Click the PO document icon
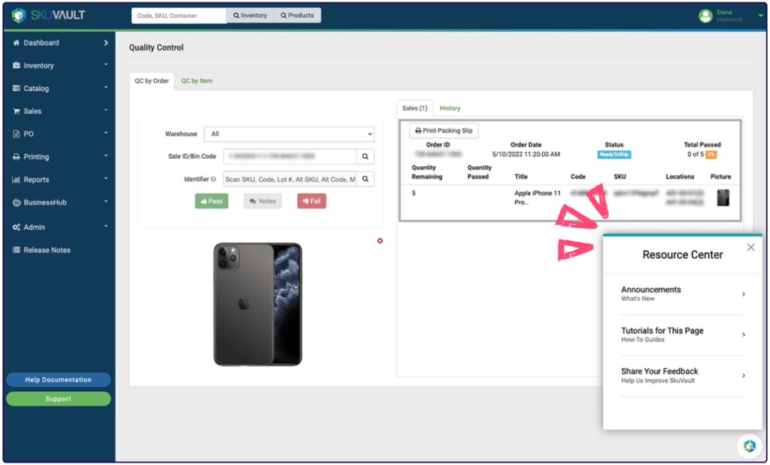 pos(17,134)
